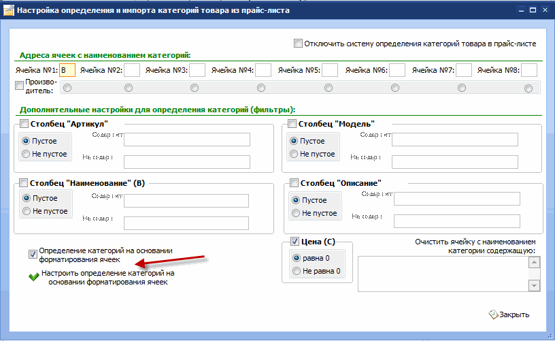Viewport: 555px width, 341px height.
Task: Click the Ячейка №6 input field
Action: click(x=397, y=70)
